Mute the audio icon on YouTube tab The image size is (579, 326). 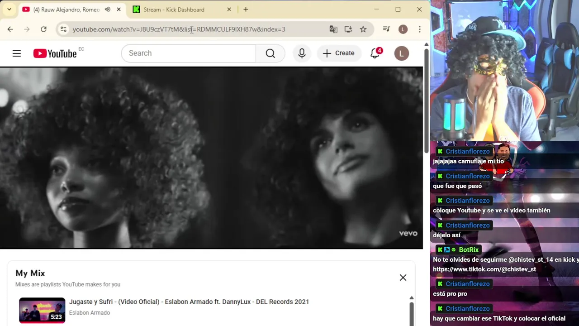point(108,10)
